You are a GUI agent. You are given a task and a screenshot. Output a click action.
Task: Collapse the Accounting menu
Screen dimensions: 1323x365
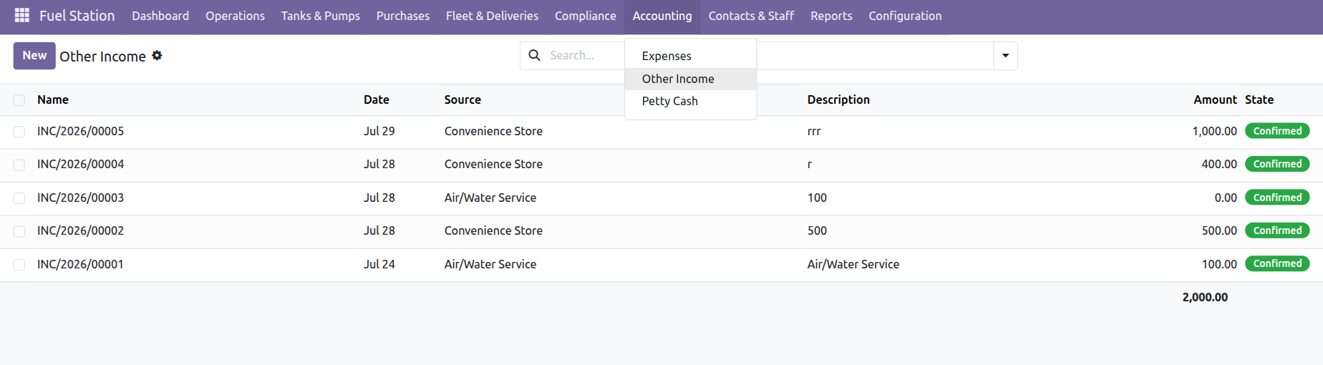coord(662,16)
